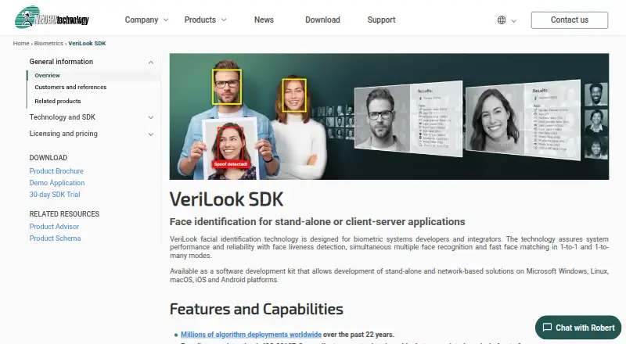Open the Support page
Viewport: 626px width, 344px height.
pyautogui.click(x=381, y=20)
